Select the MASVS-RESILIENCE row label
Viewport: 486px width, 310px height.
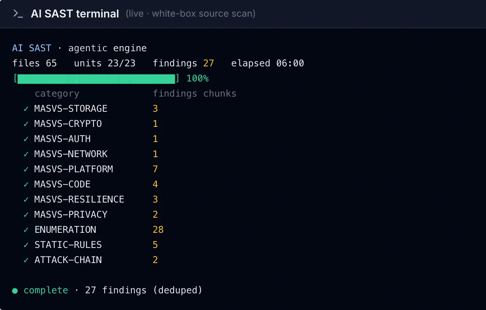[x=79, y=199]
